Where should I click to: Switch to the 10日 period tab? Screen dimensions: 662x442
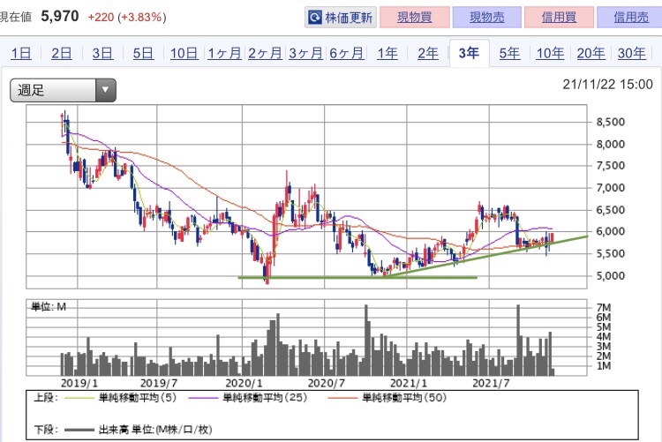(184, 53)
